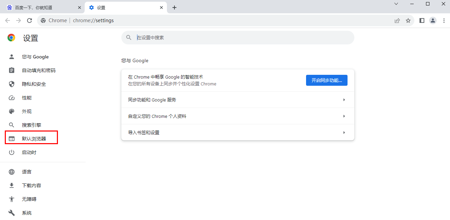Image resolution: width=450 pixels, height=220 pixels.
Task: Click the 语言 globe icon
Action: pyautogui.click(x=12, y=172)
